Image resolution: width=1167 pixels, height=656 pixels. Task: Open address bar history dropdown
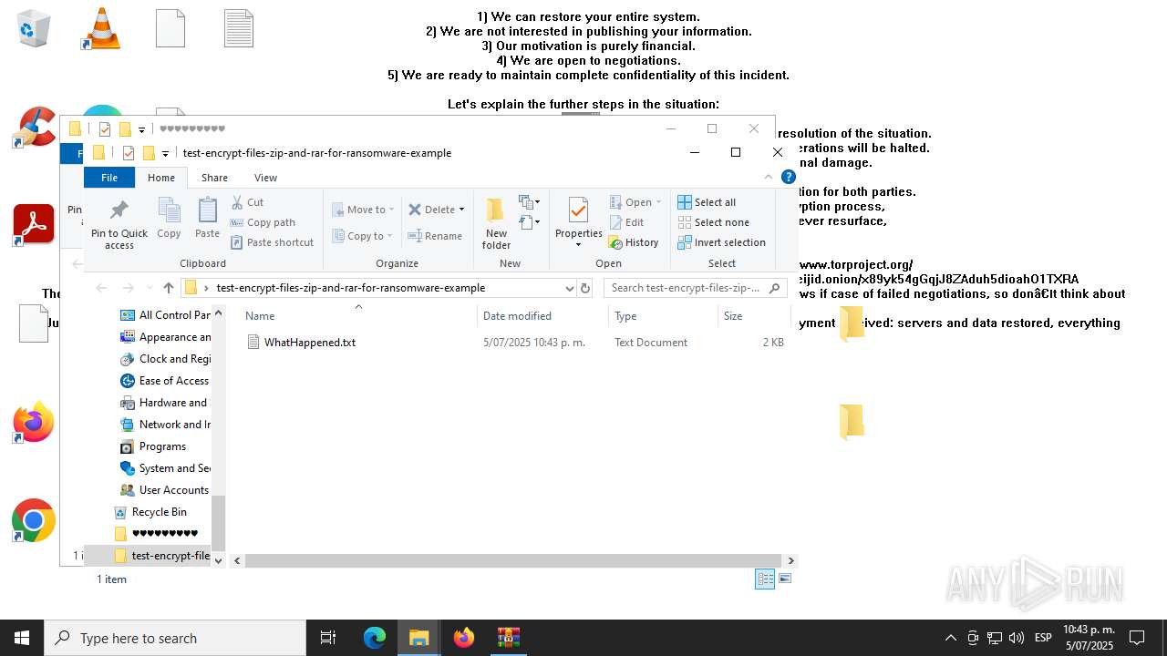(x=570, y=288)
